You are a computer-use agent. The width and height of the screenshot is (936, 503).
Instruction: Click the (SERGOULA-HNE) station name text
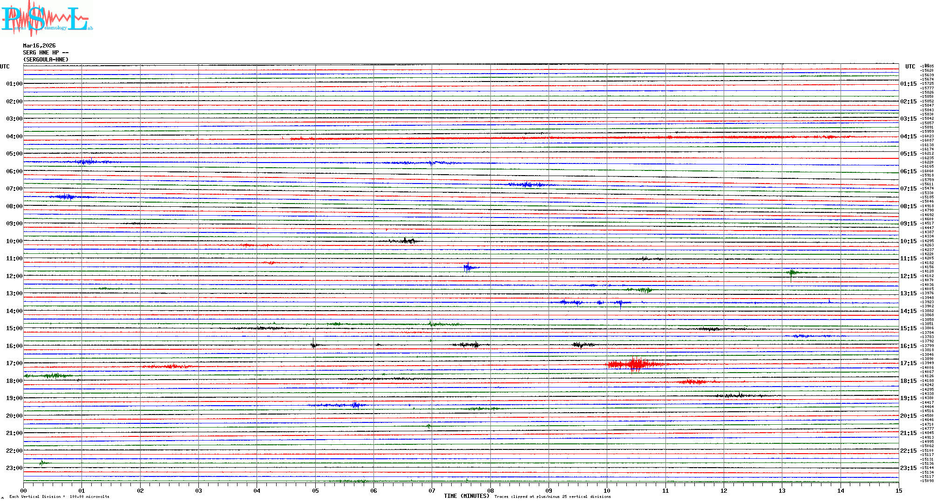click(x=46, y=60)
